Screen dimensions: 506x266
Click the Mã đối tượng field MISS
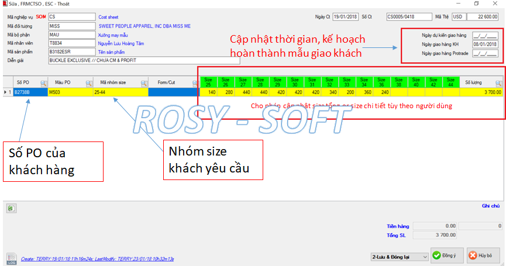(x=72, y=26)
